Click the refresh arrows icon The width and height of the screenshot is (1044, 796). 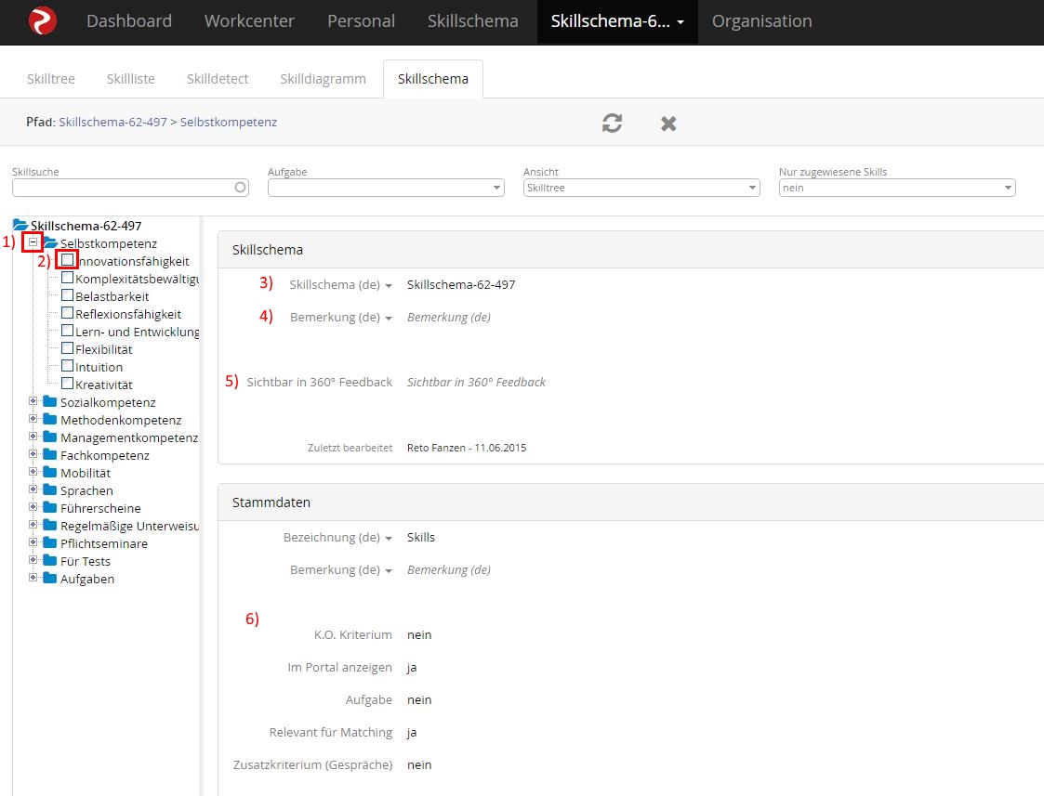(x=612, y=123)
